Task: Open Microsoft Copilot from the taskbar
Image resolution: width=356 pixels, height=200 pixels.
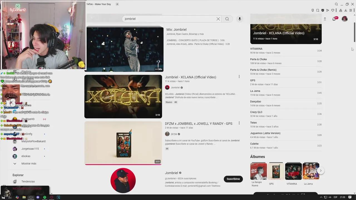Action: pos(17,197)
